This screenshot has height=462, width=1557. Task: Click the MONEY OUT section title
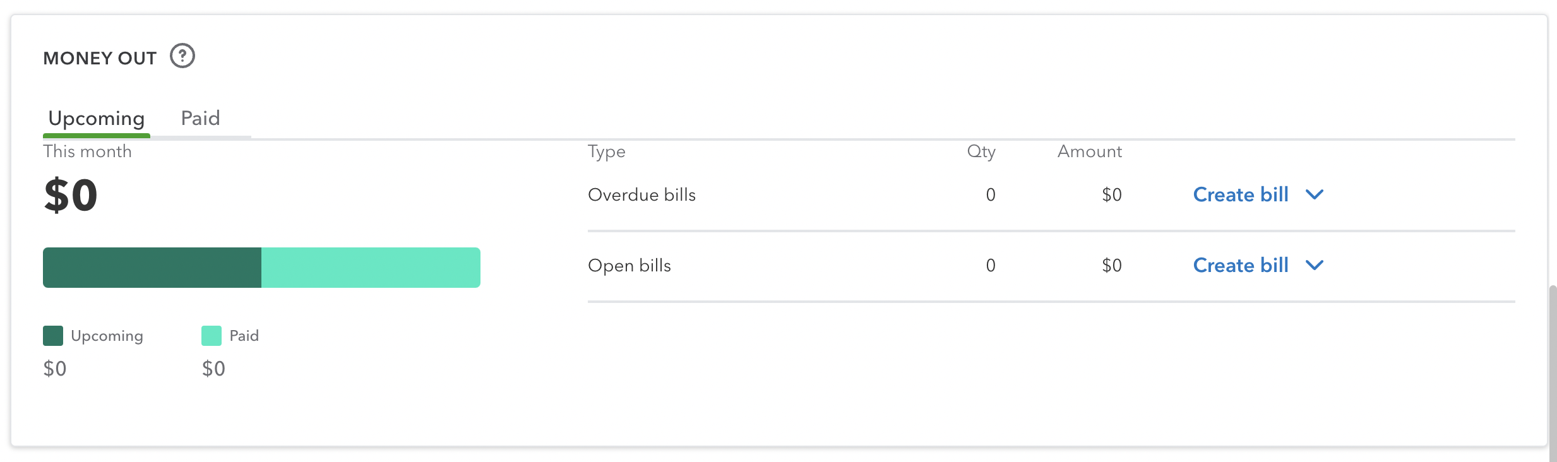[x=100, y=58]
